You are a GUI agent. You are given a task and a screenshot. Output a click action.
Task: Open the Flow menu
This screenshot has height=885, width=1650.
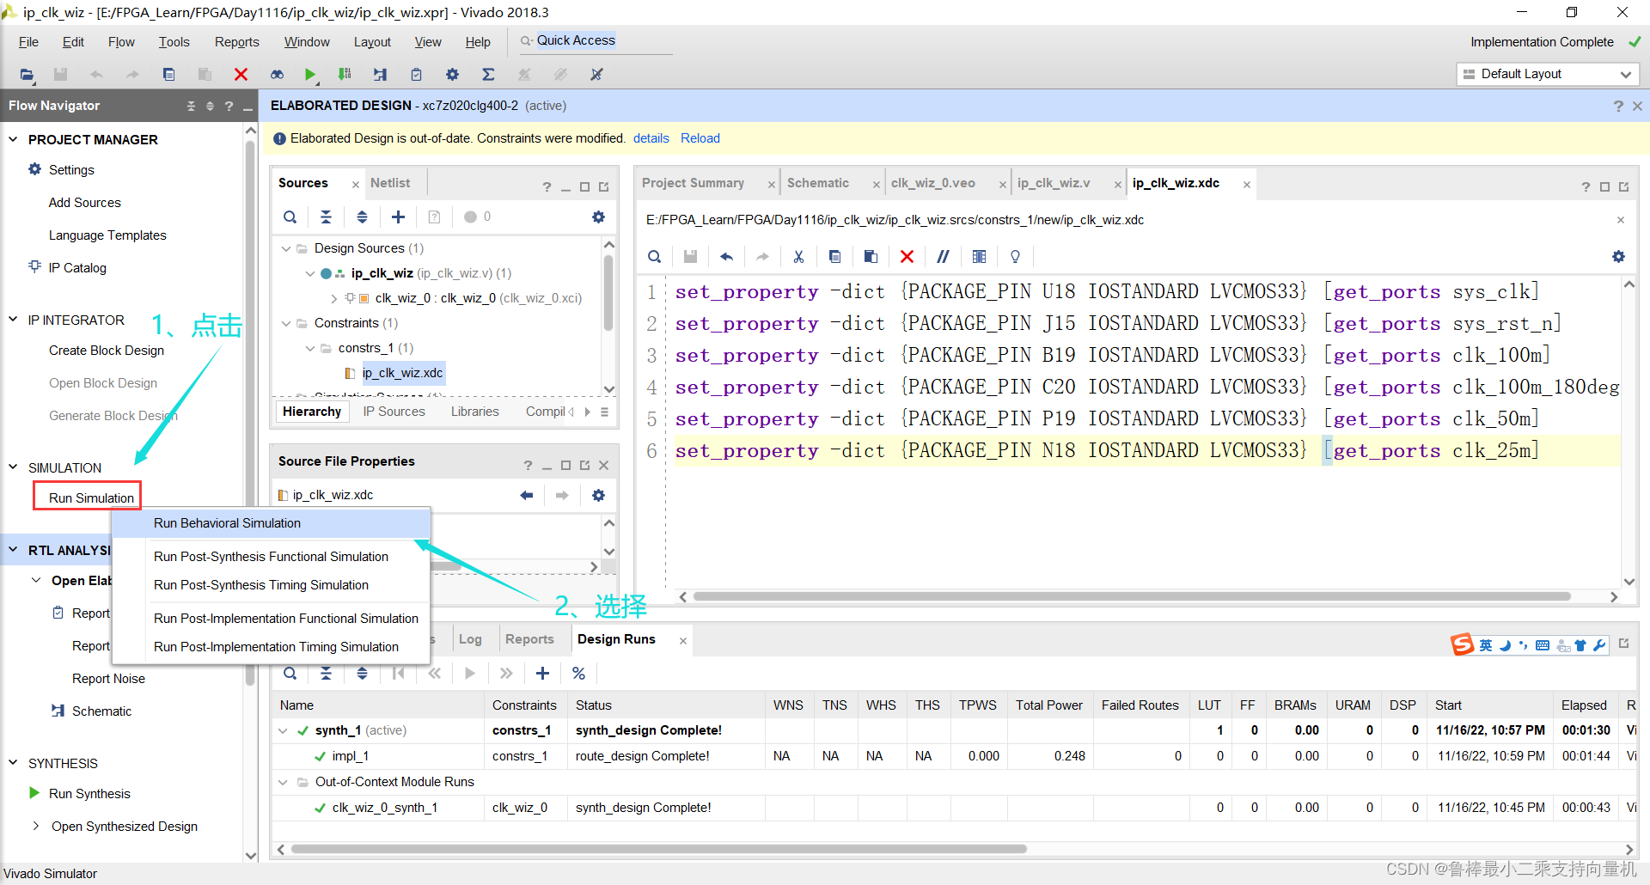click(121, 42)
